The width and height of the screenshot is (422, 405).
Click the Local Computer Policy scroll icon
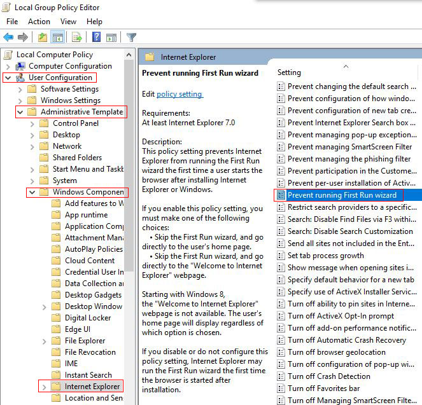[8, 55]
